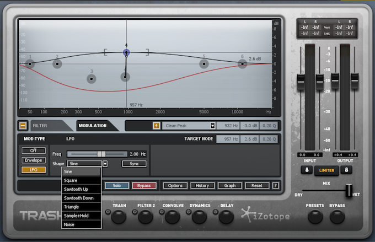Toggle the Dynamics module power button
The image size is (375, 242).
point(189,212)
